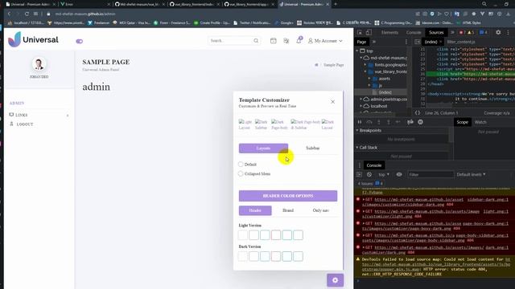Select the Only nav color tab
This screenshot has height=289, width=515.
click(x=320, y=210)
